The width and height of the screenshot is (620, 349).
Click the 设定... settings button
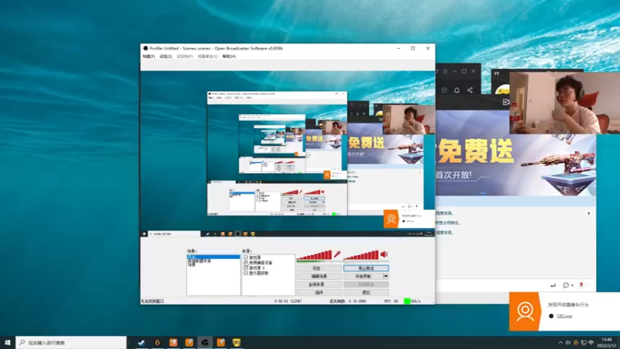coord(319,268)
